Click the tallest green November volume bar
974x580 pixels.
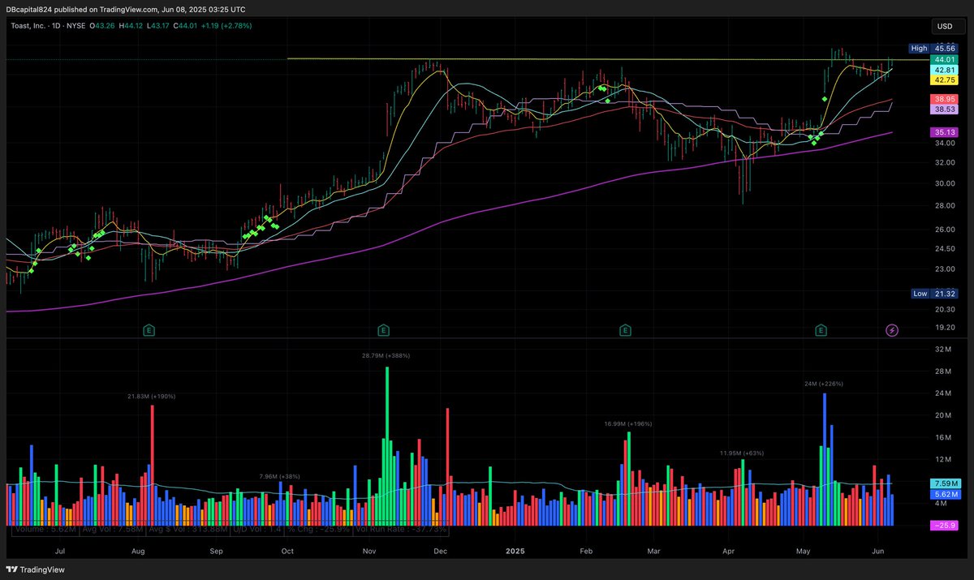point(387,448)
